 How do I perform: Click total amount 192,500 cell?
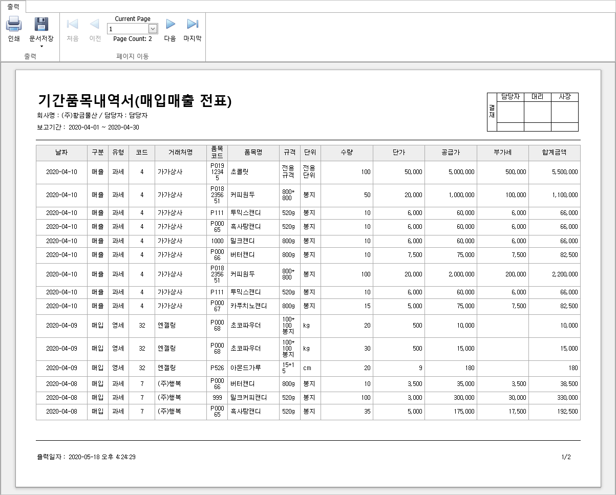(x=555, y=412)
